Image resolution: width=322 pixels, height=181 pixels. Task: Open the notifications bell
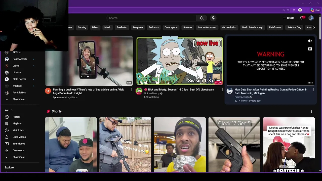(302, 18)
